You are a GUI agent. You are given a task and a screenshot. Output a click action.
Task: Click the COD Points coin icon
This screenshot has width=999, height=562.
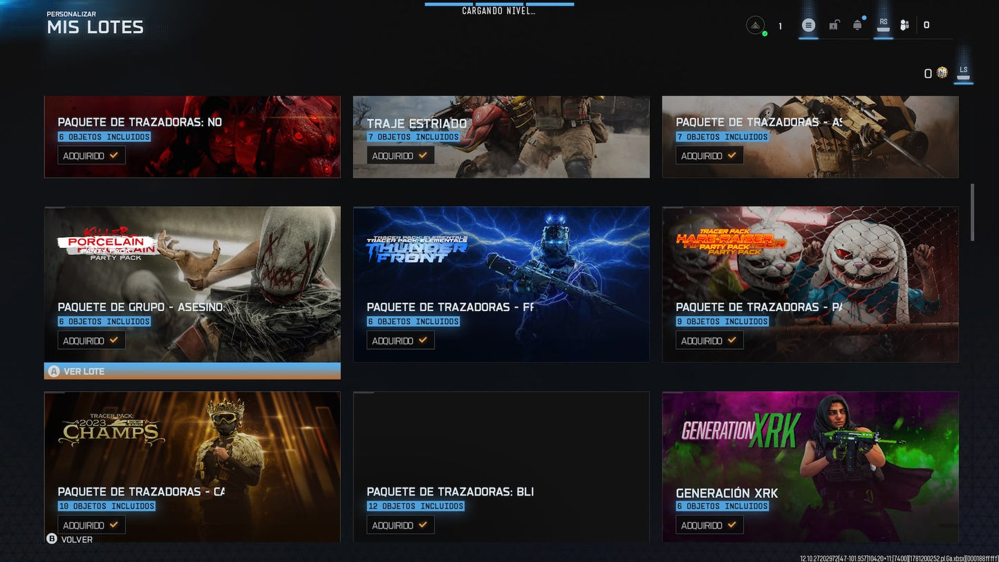[x=942, y=73]
